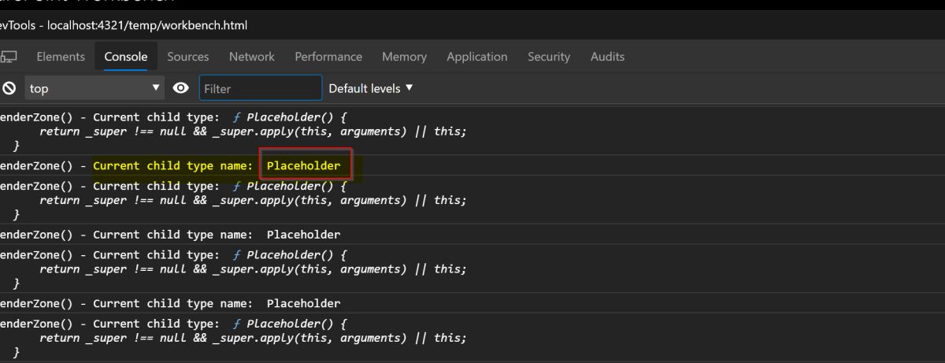Image resolution: width=945 pixels, height=363 pixels.
Task: Open the Audits tab
Action: [x=607, y=57]
